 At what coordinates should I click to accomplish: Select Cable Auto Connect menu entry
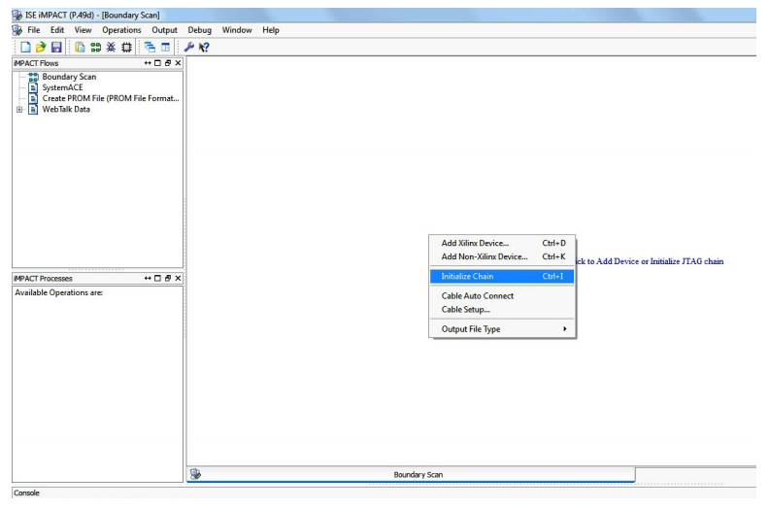[x=478, y=295]
